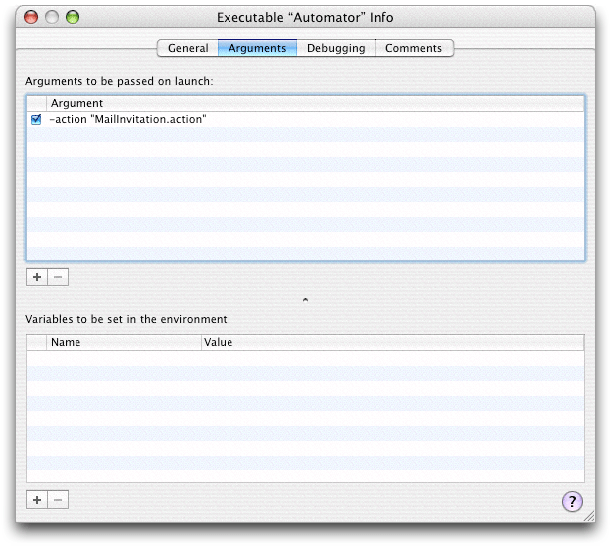The height and width of the screenshot is (547, 611).
Task: Add environment variable with plus button
Action: pos(37,500)
